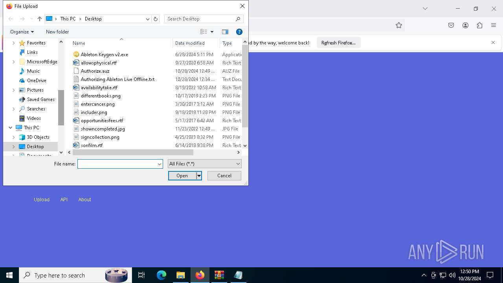Open Microsoft Edge from the taskbar

coord(162,275)
